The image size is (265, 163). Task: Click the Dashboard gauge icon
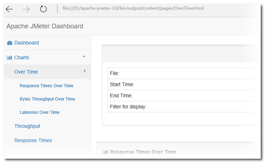click(x=10, y=43)
